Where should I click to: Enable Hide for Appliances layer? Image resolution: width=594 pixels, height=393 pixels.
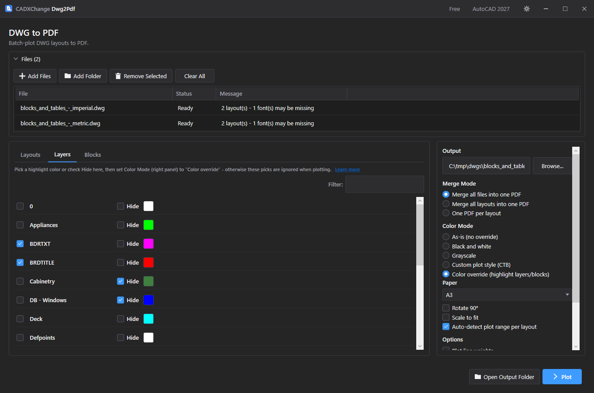(x=121, y=225)
